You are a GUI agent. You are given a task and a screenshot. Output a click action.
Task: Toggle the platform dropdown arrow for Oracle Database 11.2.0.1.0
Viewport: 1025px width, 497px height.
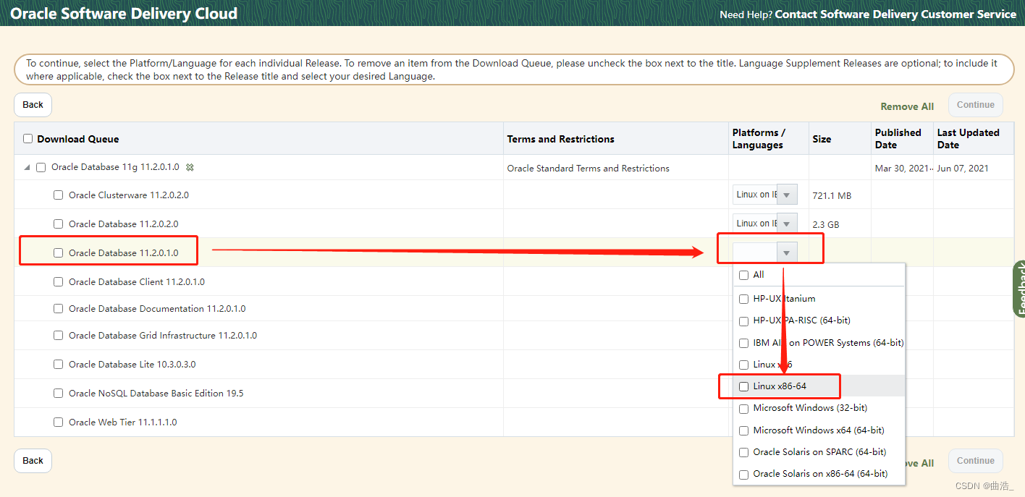coord(787,252)
